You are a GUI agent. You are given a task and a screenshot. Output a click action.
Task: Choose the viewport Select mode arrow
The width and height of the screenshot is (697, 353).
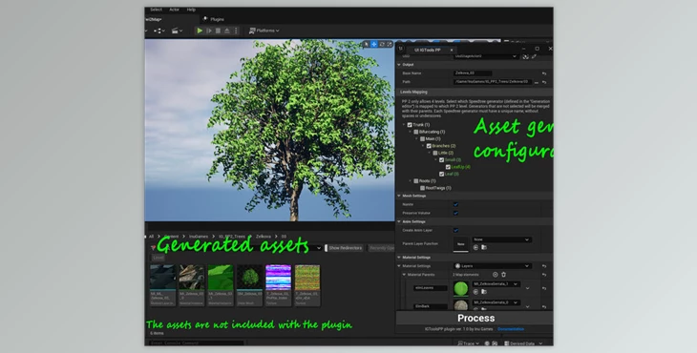coord(367,44)
